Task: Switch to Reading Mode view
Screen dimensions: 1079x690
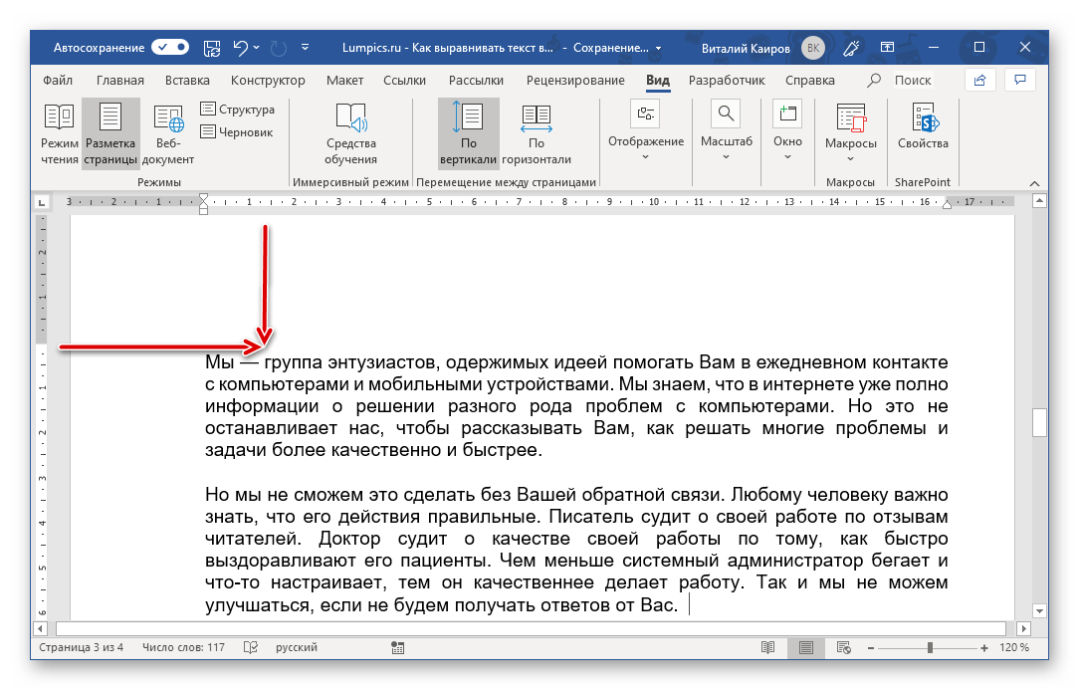Action: click(60, 133)
